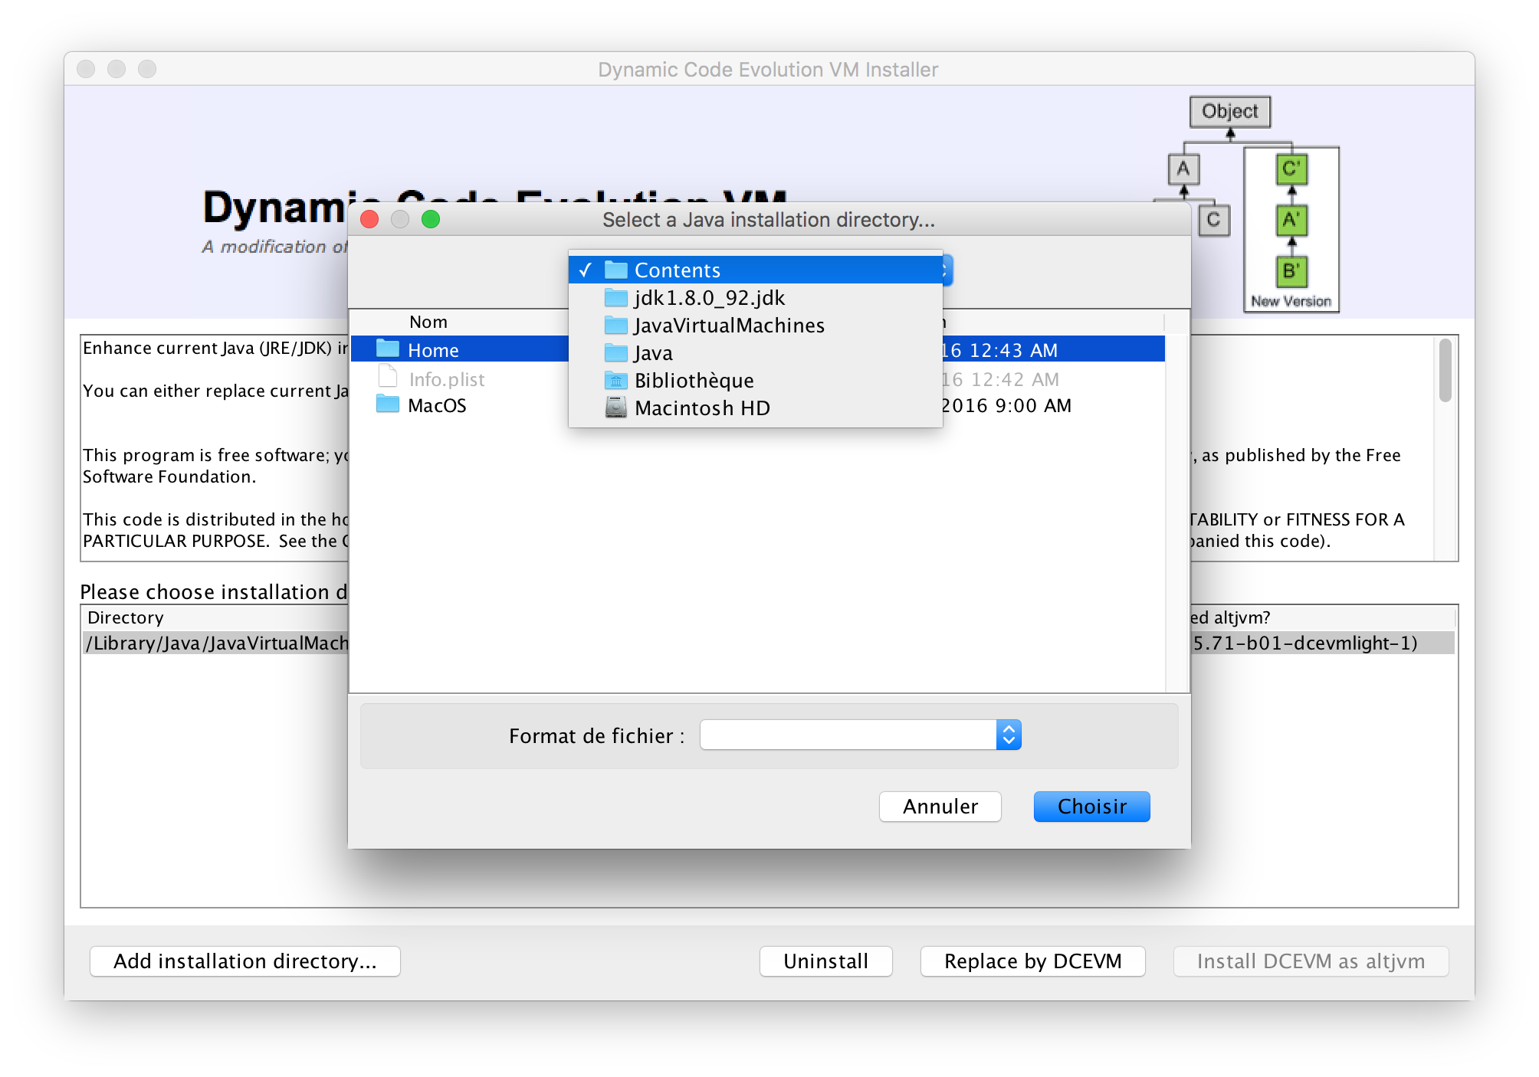Click the Info.plist document icon
Screen dimensions: 1539x1077
point(389,378)
